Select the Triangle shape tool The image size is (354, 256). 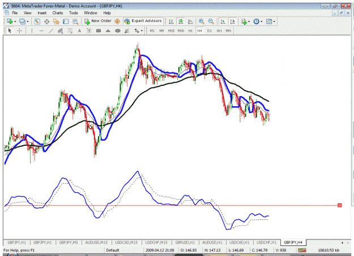click(x=108, y=31)
